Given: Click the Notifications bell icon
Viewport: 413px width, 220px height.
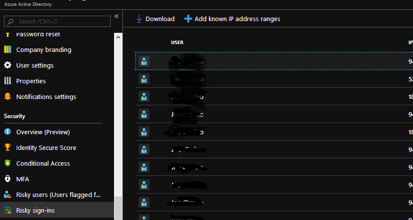Looking at the screenshot, I should (8, 97).
